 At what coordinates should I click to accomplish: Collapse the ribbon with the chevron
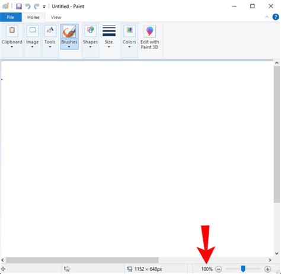tap(267, 17)
